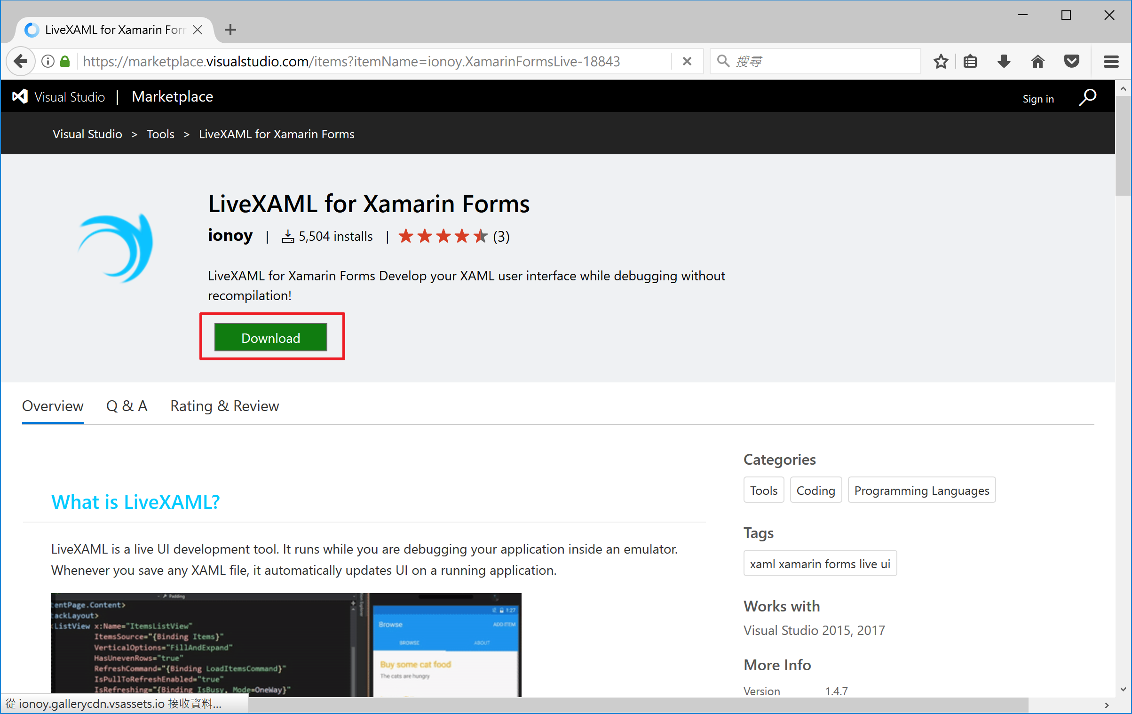Click the 5,504 installs text
This screenshot has width=1132, height=714.
[336, 236]
